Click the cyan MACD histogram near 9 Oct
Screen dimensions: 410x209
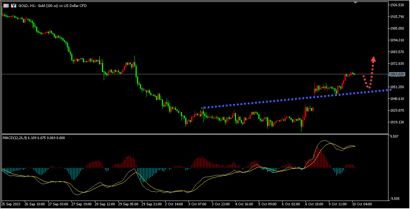pyautogui.click(x=338, y=171)
